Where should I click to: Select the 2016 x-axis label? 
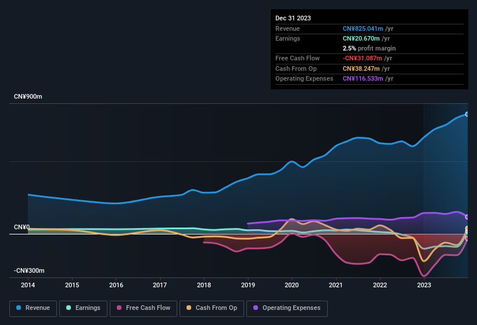tap(116, 285)
